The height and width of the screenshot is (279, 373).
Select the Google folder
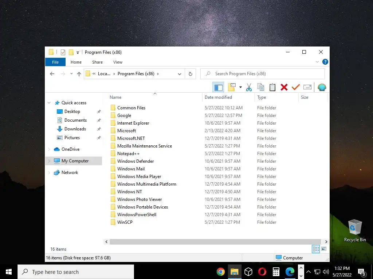click(124, 116)
